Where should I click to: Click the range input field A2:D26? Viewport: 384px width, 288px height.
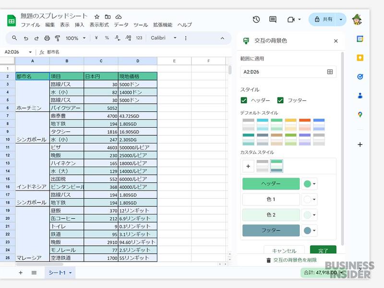point(282,72)
